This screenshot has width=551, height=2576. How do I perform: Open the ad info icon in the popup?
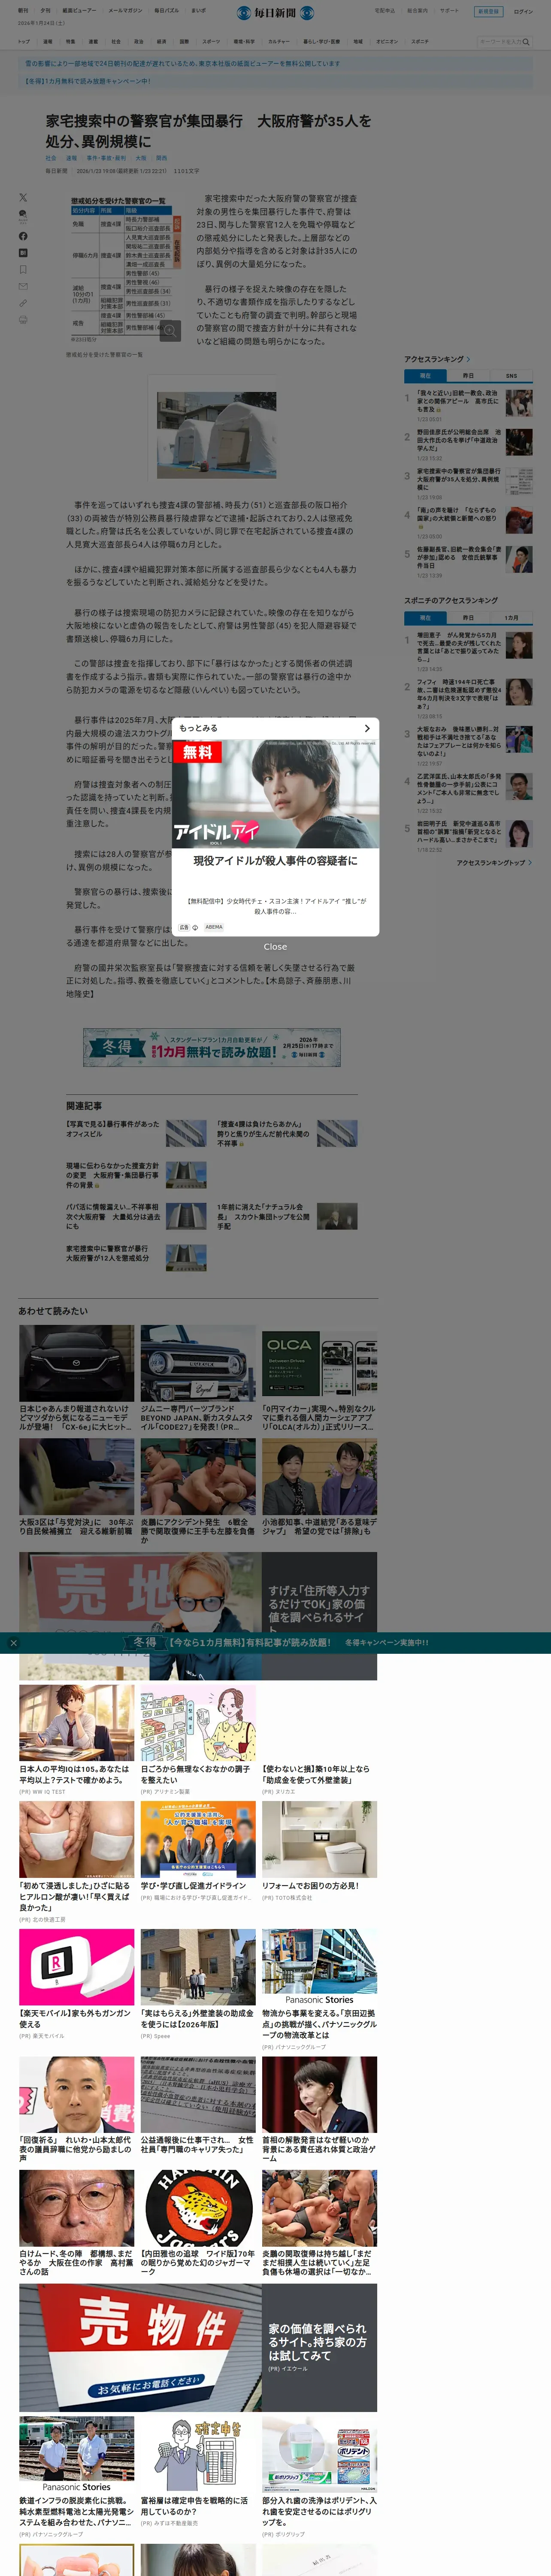[x=194, y=927]
